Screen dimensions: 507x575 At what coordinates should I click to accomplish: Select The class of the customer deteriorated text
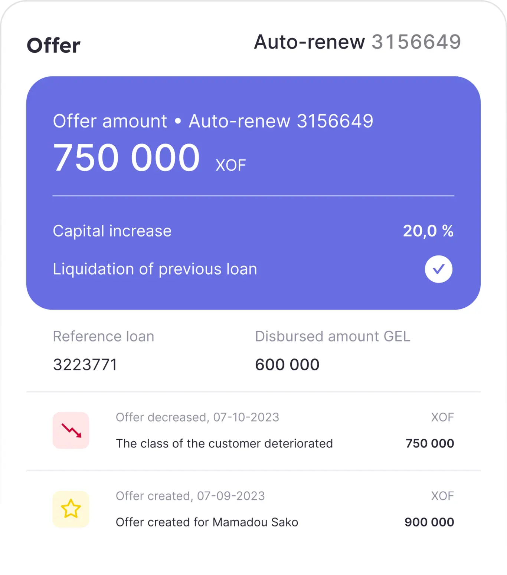224,443
